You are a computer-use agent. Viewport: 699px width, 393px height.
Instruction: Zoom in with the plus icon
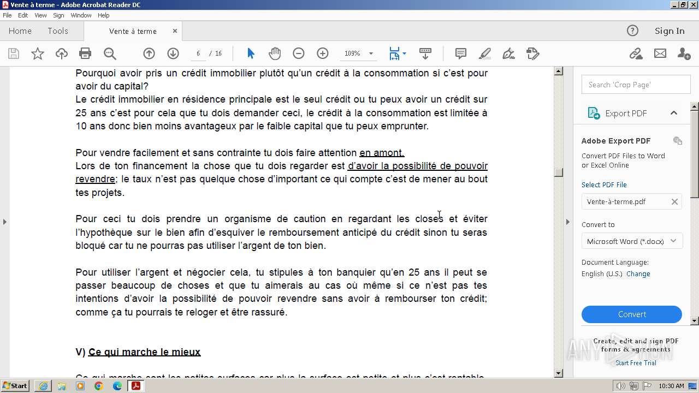tap(323, 53)
